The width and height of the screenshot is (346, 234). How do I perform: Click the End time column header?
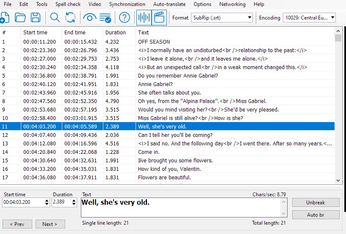click(x=82, y=33)
